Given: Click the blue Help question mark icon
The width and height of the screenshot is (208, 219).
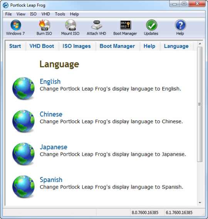Looking at the screenshot, I should pyautogui.click(x=180, y=25).
